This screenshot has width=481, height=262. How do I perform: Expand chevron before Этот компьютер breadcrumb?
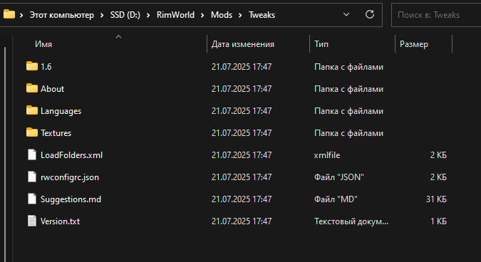pos(21,15)
